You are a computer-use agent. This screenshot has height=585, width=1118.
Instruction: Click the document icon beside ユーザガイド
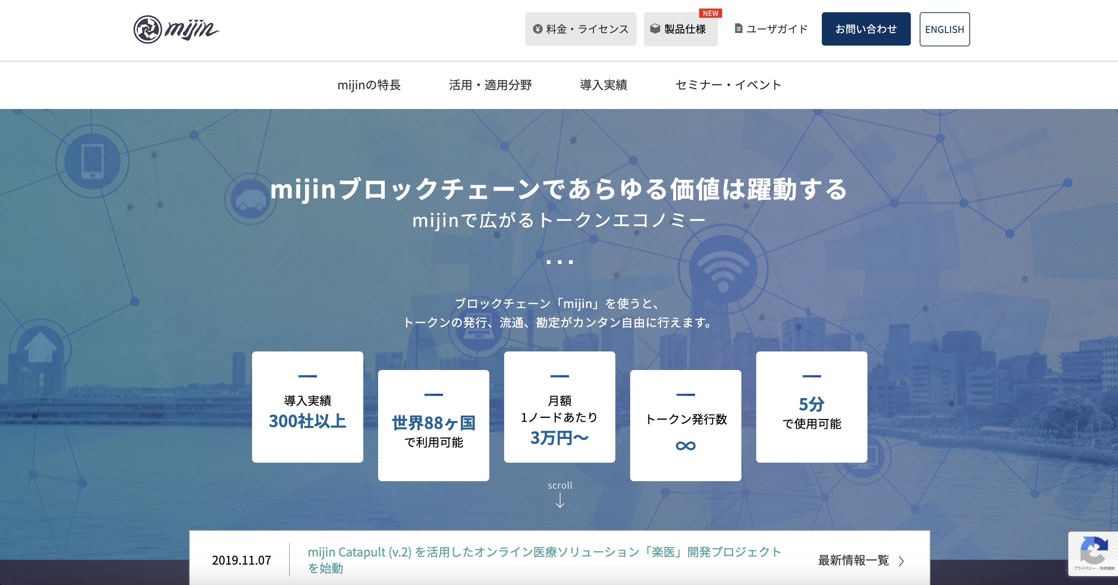coord(738,29)
